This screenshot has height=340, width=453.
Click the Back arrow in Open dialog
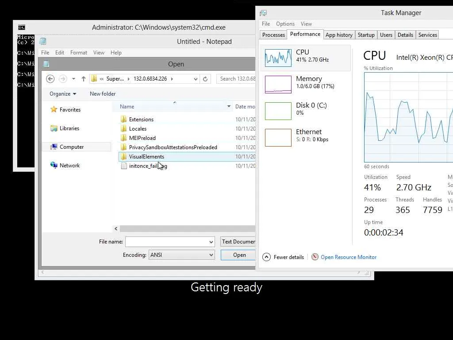[50, 79]
